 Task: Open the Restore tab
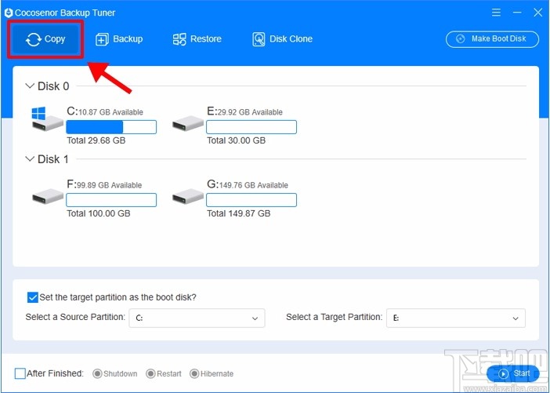pyautogui.click(x=197, y=39)
